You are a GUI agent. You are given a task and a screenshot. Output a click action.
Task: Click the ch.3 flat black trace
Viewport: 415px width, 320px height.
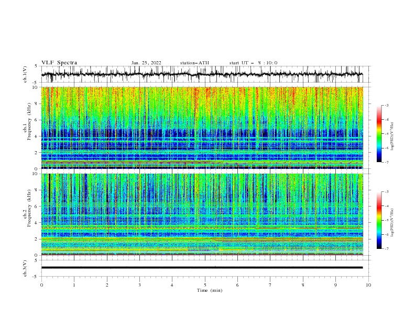pos(202,268)
